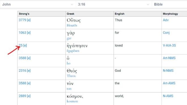This screenshot has height=105, width=187.
Task: Open the Bible dropdown selector
Action: tap(170, 5)
